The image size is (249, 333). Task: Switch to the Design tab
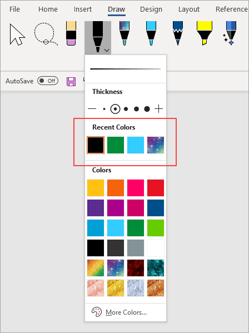pyautogui.click(x=151, y=9)
